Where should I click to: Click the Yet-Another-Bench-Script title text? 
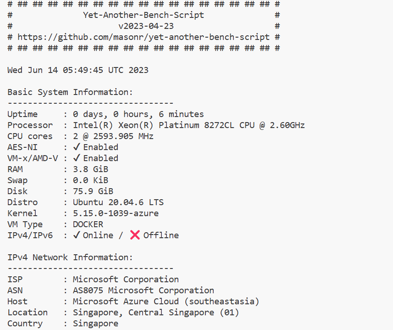click(x=144, y=15)
